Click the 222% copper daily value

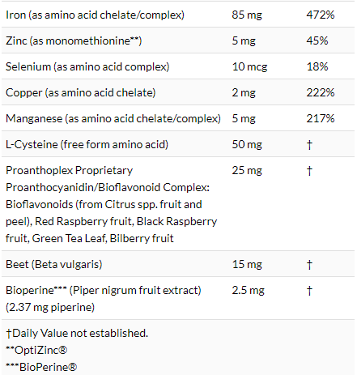click(x=321, y=92)
